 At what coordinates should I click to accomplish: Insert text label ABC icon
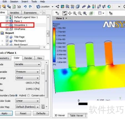pyautogui.click(x=84, y=7)
